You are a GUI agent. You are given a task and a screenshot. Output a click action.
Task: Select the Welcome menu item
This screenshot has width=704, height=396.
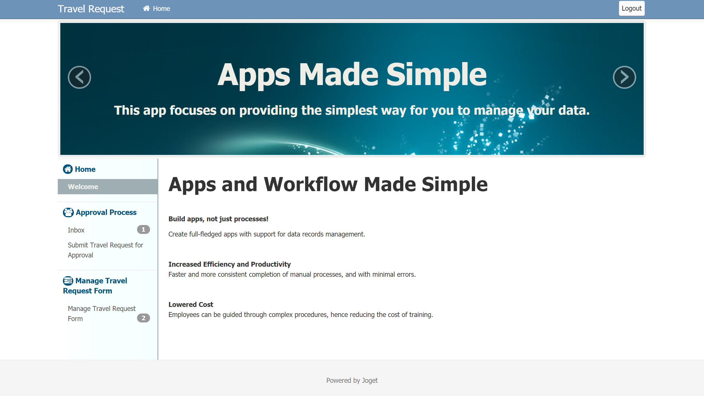[108, 187]
